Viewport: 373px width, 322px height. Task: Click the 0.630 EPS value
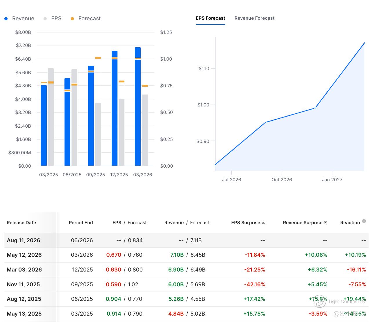pyautogui.click(x=113, y=269)
